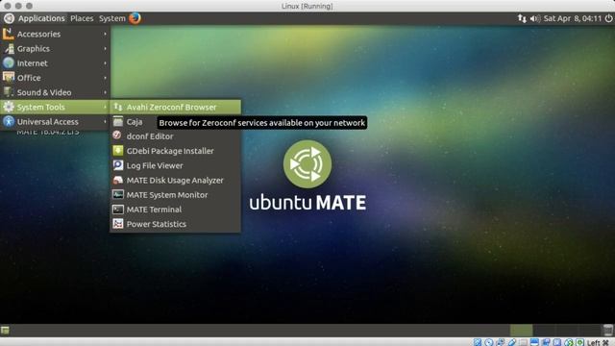The width and height of the screenshot is (615, 346).
Task: Expand the Accessories submenu arrow
Action: tap(105, 35)
